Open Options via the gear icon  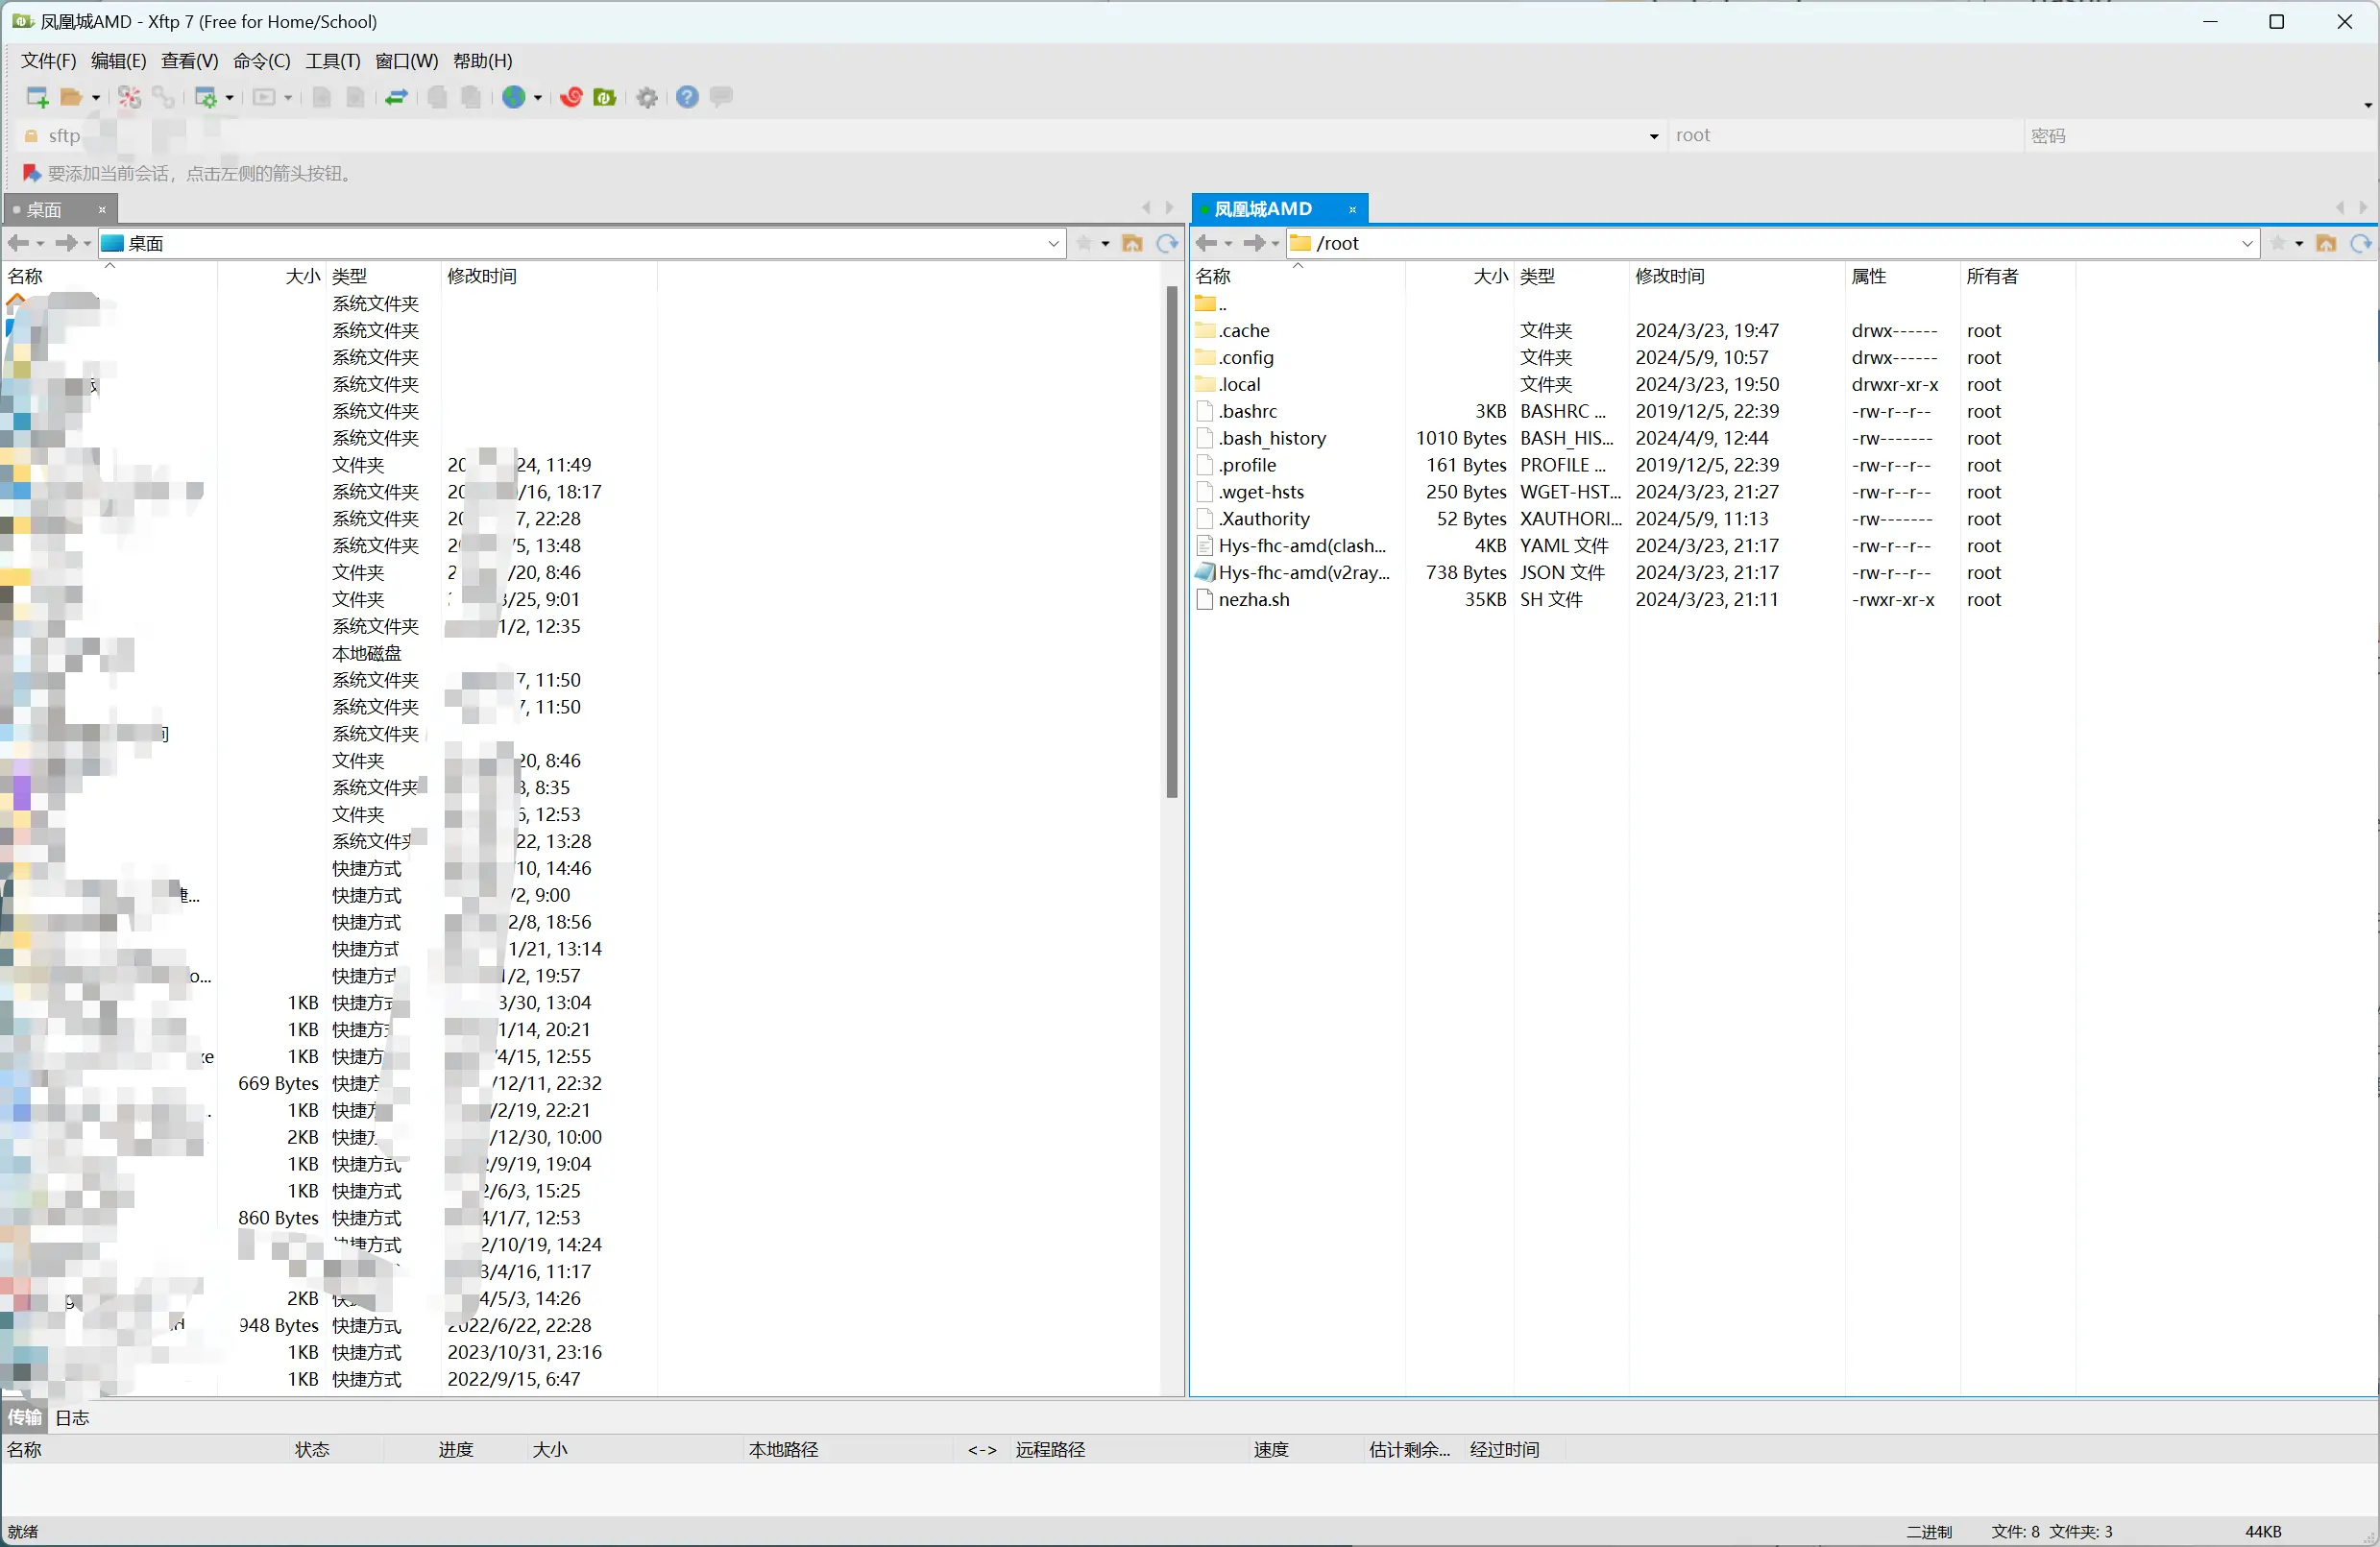pos(648,97)
